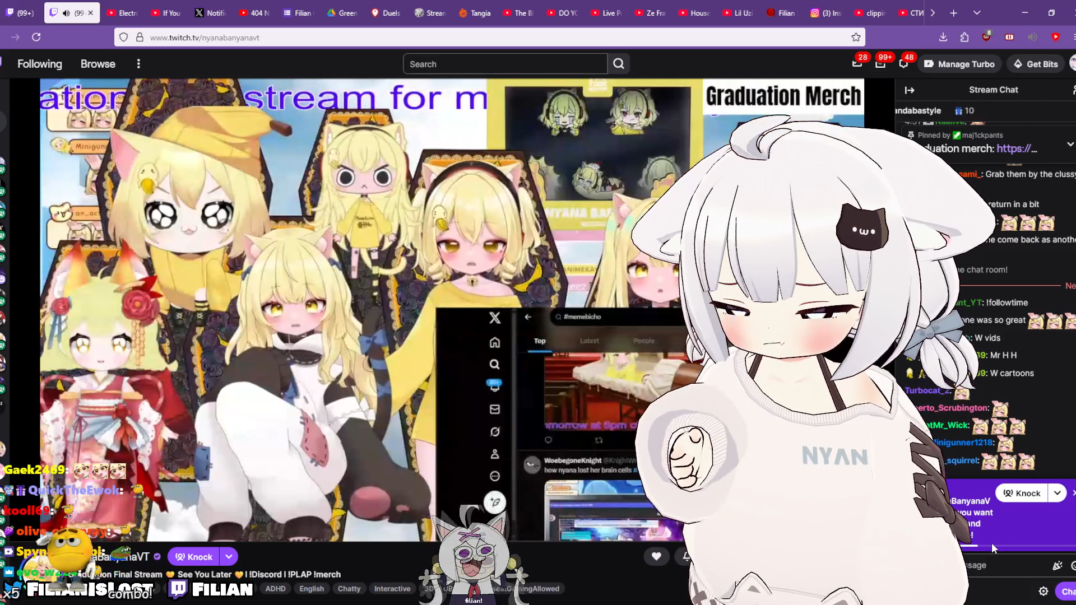1076x605 pixels.
Task: List all browser tabs with the chevron
Action: click(x=977, y=13)
